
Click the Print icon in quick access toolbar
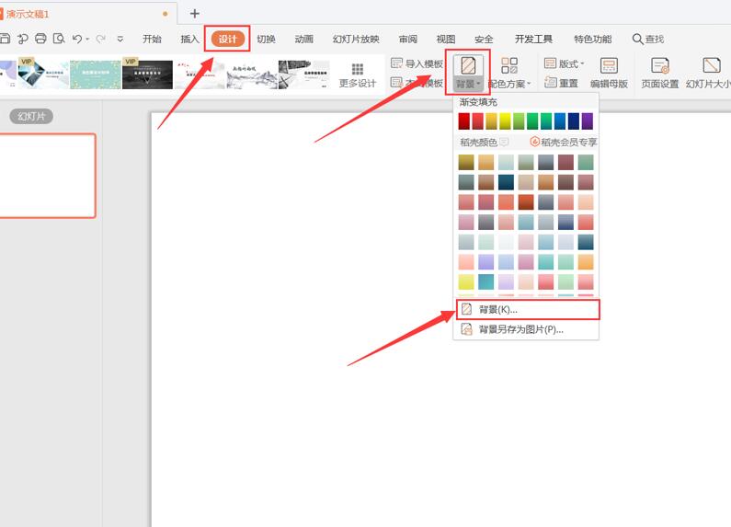pyautogui.click(x=40, y=39)
